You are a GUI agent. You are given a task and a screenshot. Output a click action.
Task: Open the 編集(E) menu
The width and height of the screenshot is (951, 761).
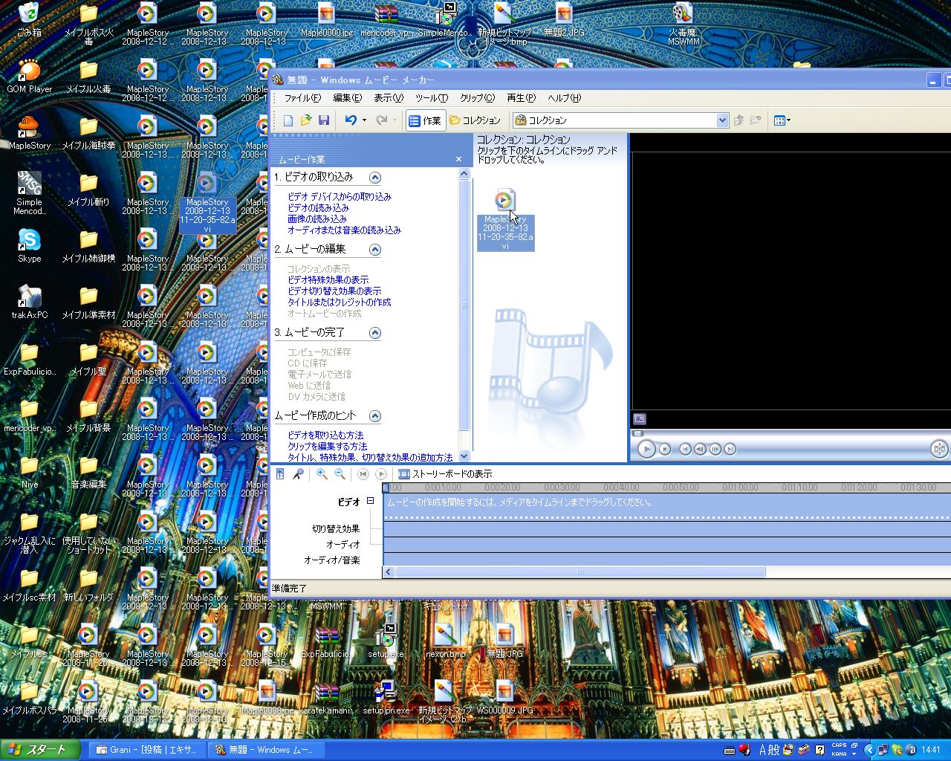point(348,98)
